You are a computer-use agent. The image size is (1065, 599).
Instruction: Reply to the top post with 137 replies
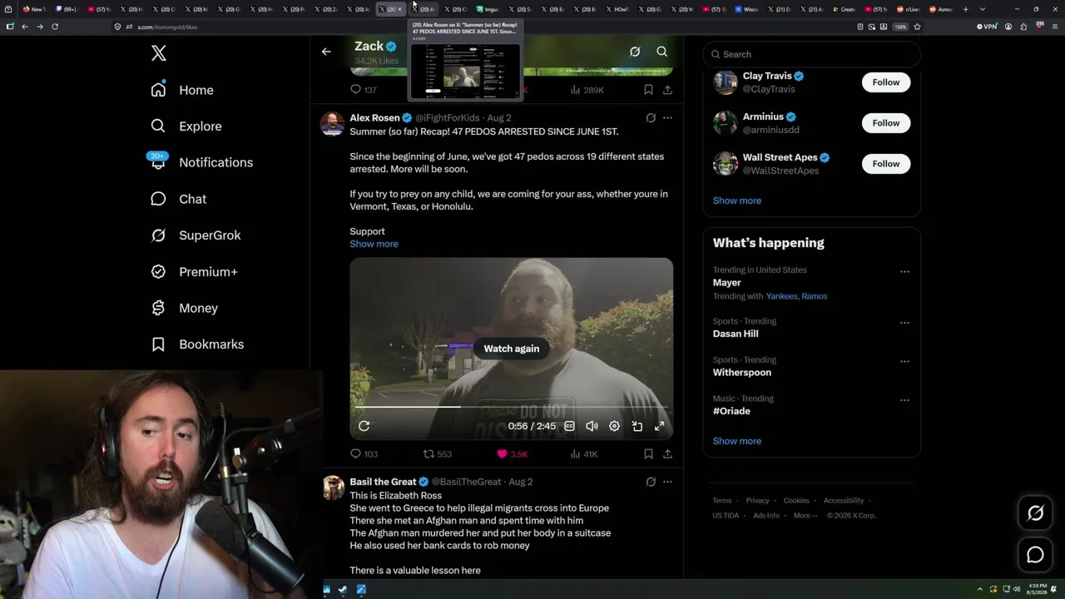364,90
